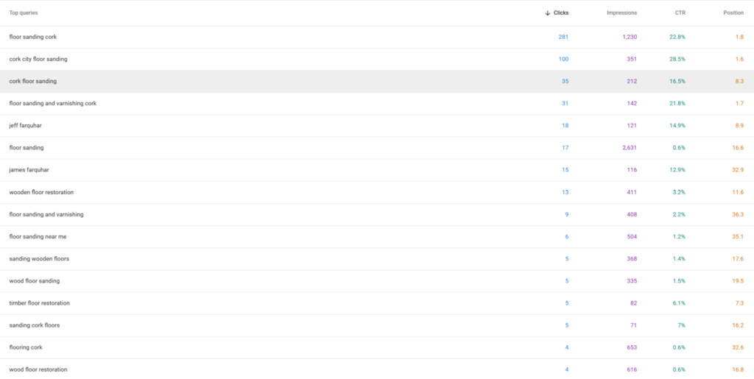Click the 411 impressions value

[x=632, y=192]
